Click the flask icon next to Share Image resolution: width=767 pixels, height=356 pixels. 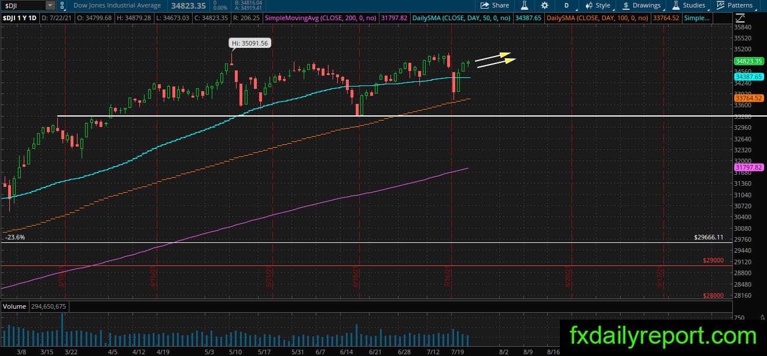point(525,5)
